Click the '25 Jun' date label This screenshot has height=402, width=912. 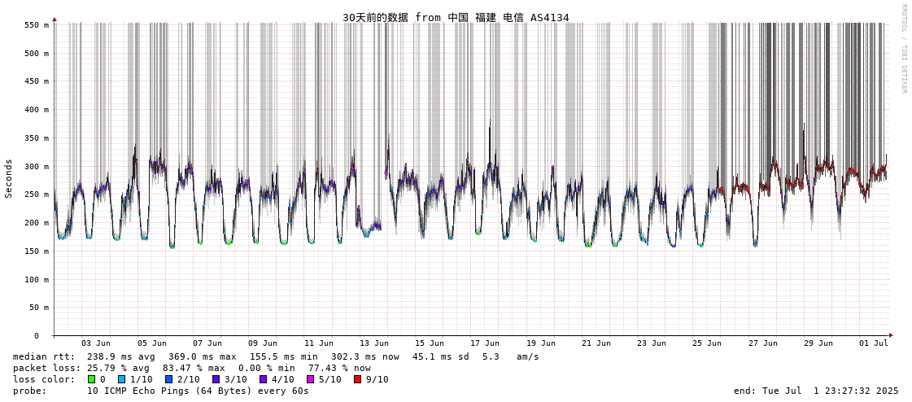tap(708, 344)
